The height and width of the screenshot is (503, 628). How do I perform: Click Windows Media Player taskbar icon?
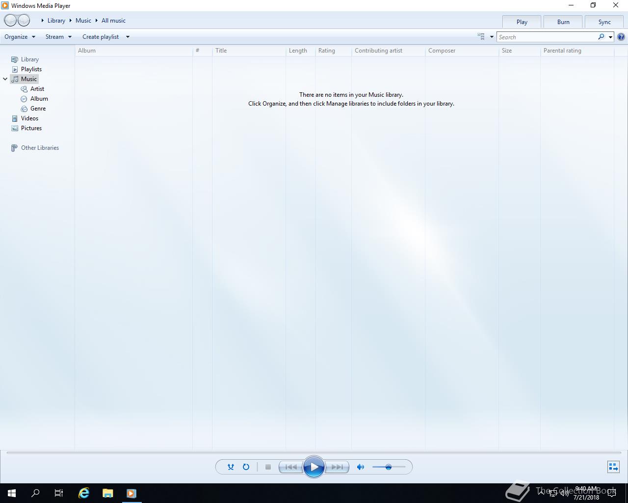(x=131, y=493)
